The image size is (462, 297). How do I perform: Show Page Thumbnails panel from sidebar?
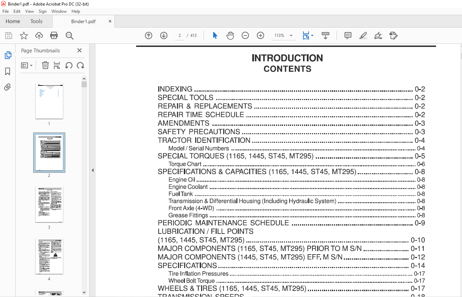tap(8, 55)
